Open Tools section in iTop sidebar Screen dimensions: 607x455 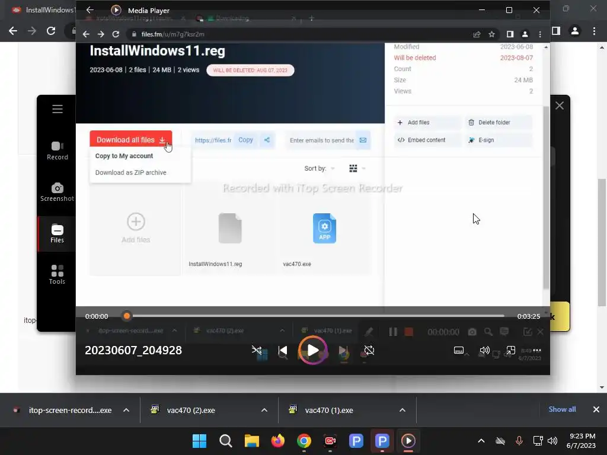coord(57,275)
